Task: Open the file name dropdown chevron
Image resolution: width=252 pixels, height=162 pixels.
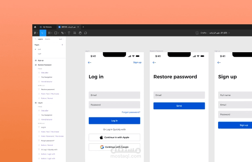Action: click(x=229, y=33)
